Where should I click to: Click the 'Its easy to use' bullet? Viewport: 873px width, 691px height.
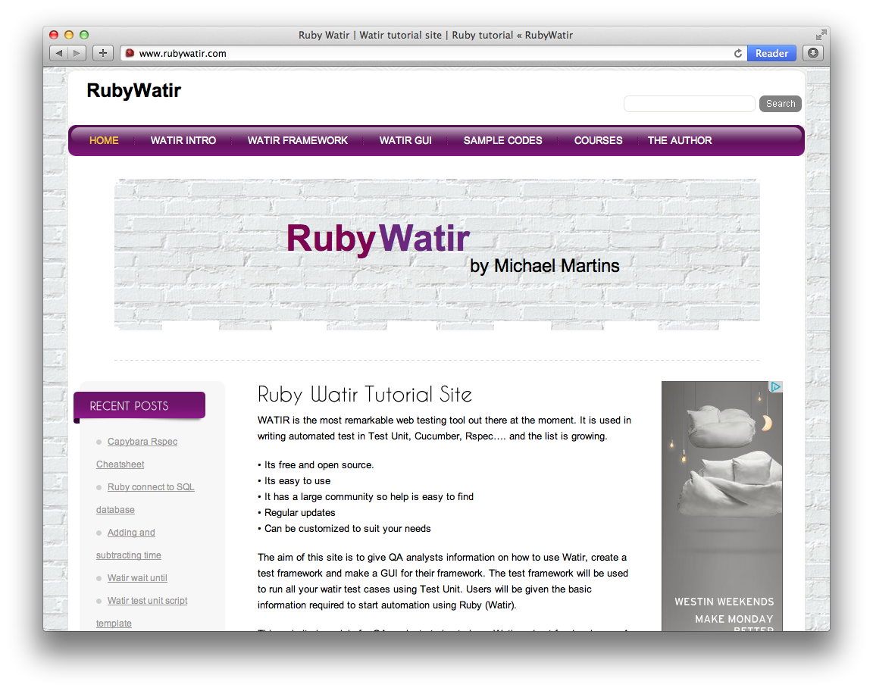(x=294, y=481)
